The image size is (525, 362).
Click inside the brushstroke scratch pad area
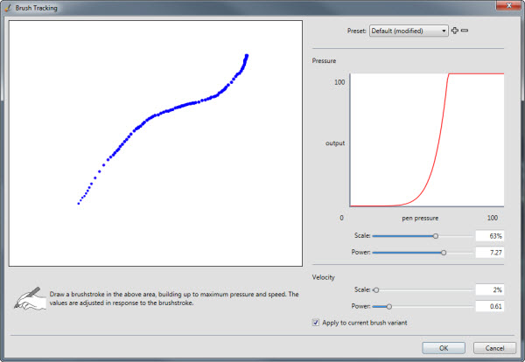point(156,143)
